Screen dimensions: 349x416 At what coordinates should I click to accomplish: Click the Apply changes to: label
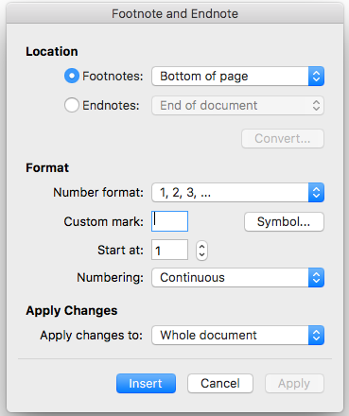(92, 336)
